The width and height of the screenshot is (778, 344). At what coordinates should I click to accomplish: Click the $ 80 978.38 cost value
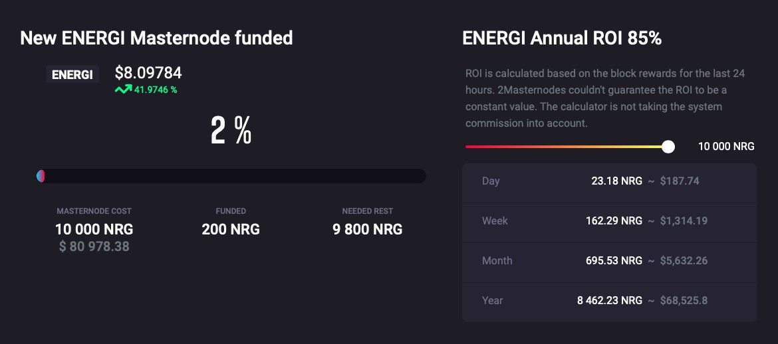point(94,247)
